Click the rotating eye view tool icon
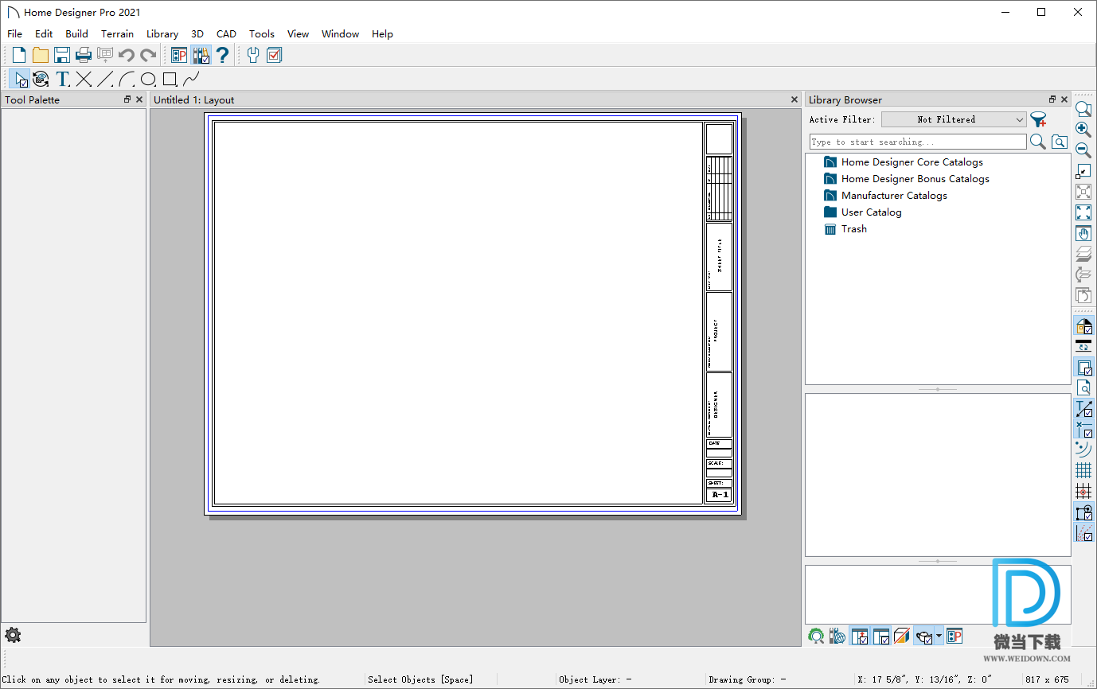 (x=41, y=79)
